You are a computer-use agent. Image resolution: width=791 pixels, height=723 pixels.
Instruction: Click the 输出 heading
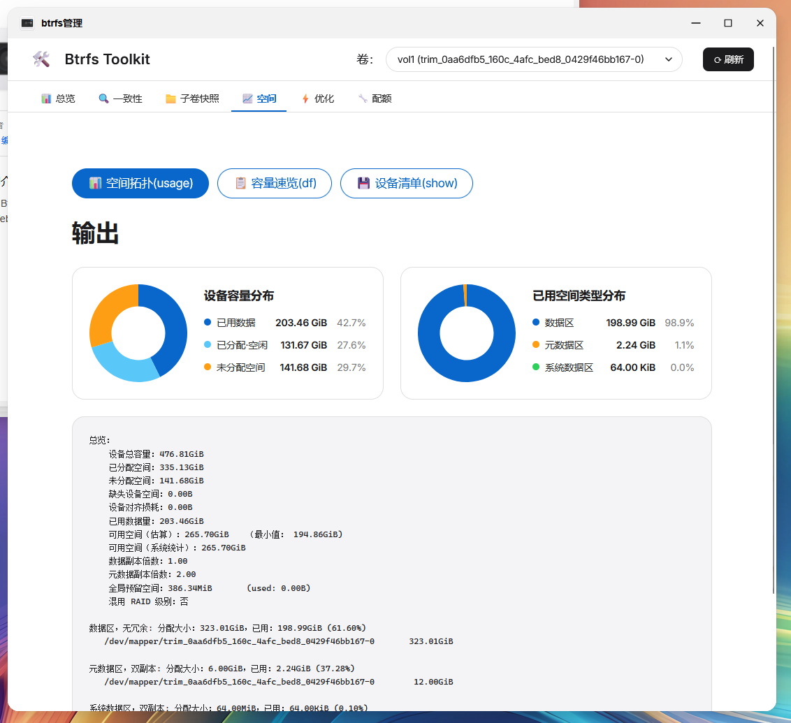coord(95,233)
